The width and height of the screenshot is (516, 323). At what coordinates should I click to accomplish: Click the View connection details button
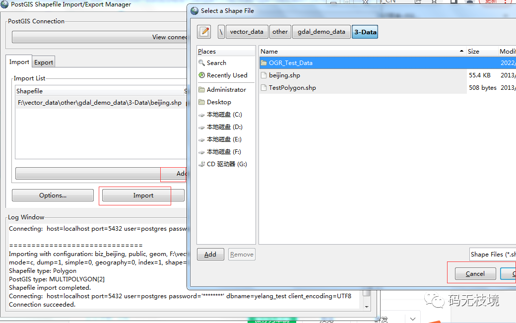point(99,37)
